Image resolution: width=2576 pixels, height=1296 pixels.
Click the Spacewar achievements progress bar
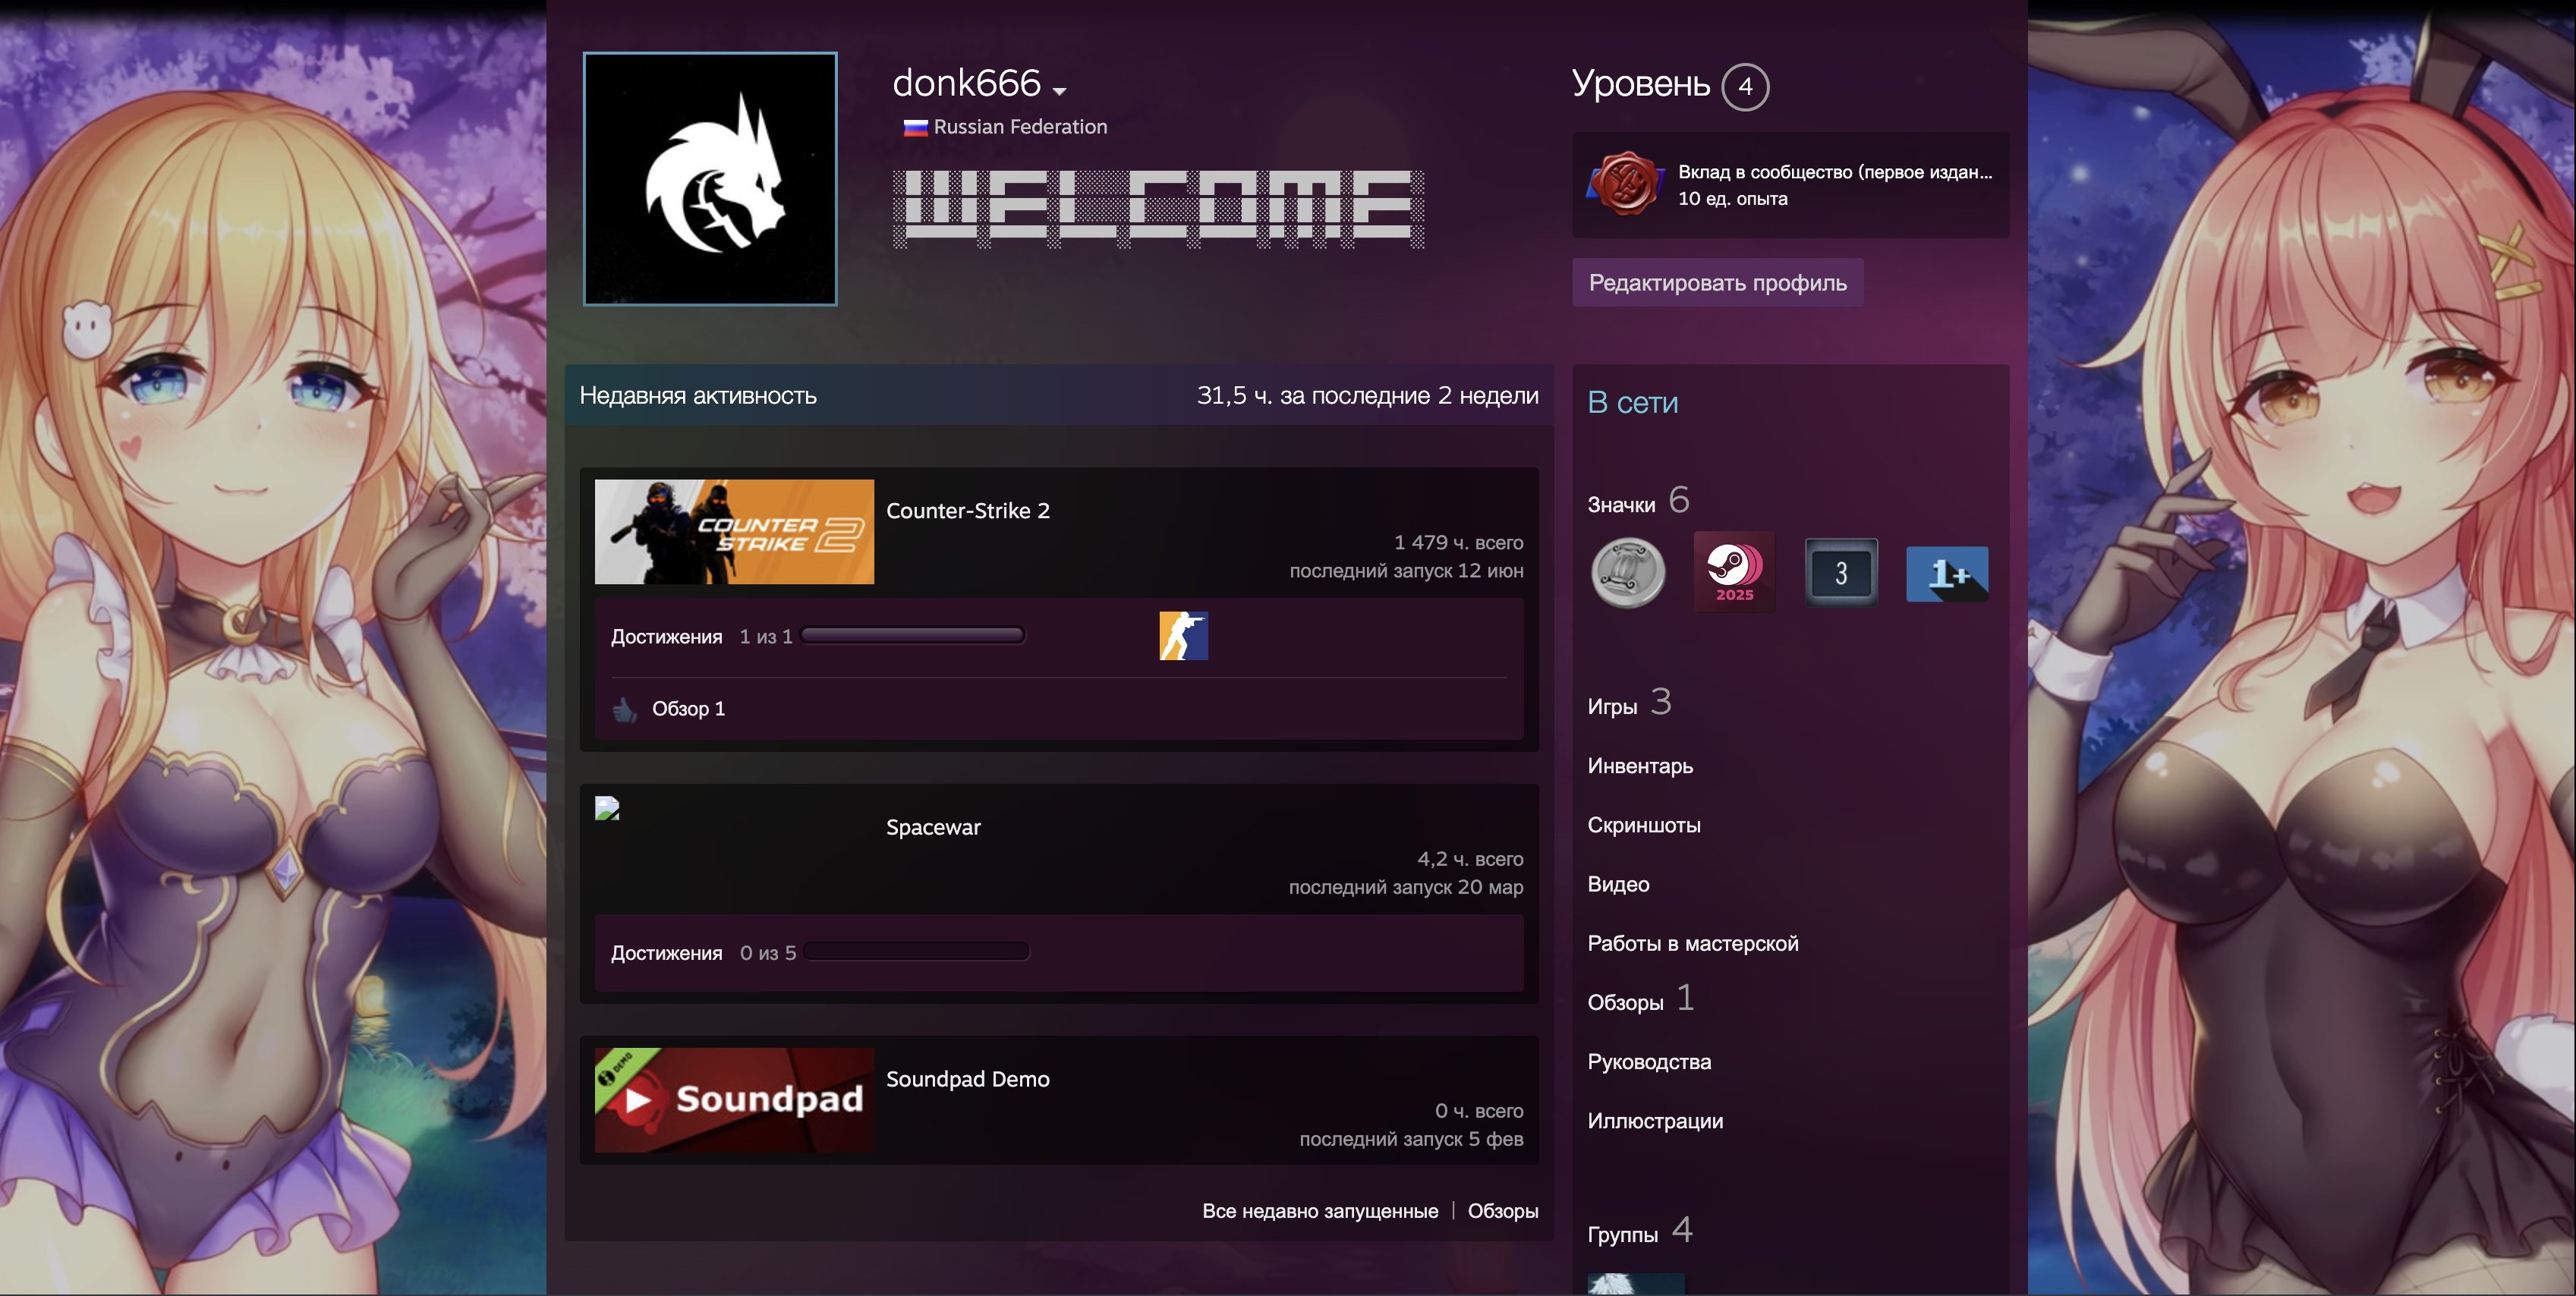coord(916,952)
